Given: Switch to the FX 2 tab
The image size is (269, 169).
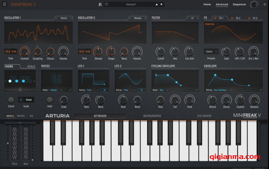Looking at the screenshot, I should tap(238, 18).
